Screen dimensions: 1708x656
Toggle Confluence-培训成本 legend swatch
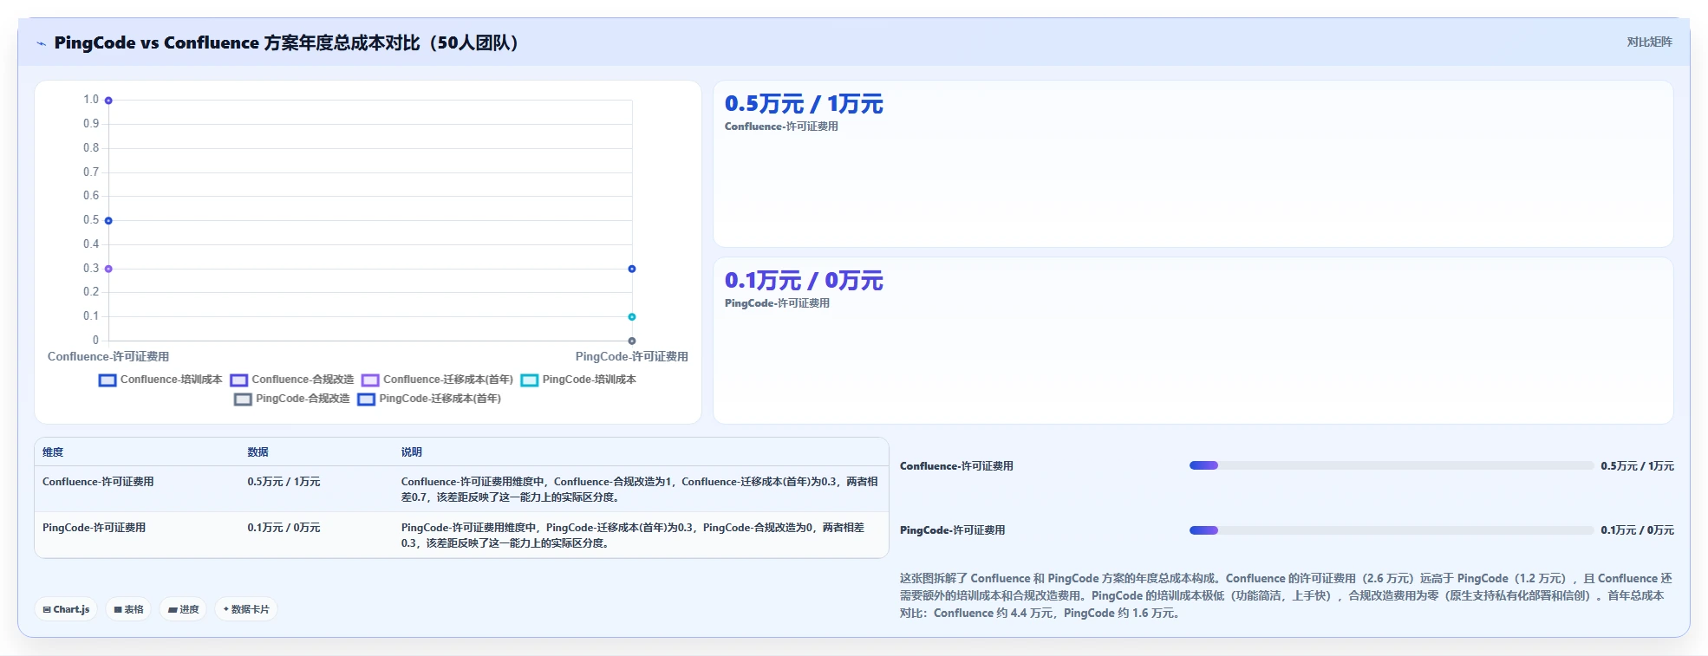108,380
